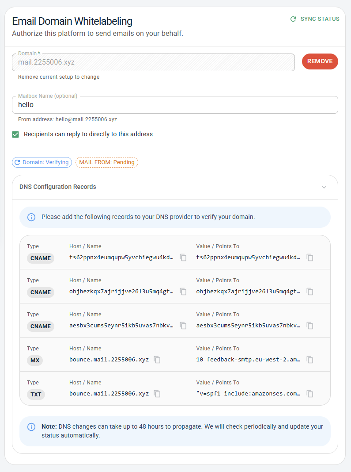Copy the third CNAME value starting with aesbx3cums

coord(310,326)
